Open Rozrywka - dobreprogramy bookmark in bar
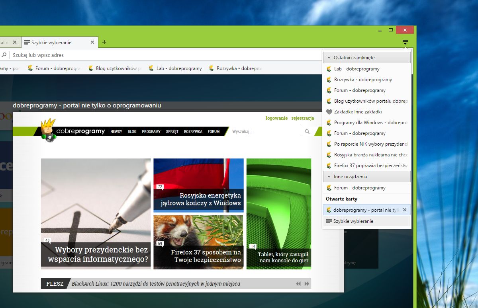The image size is (478, 308). click(x=235, y=68)
